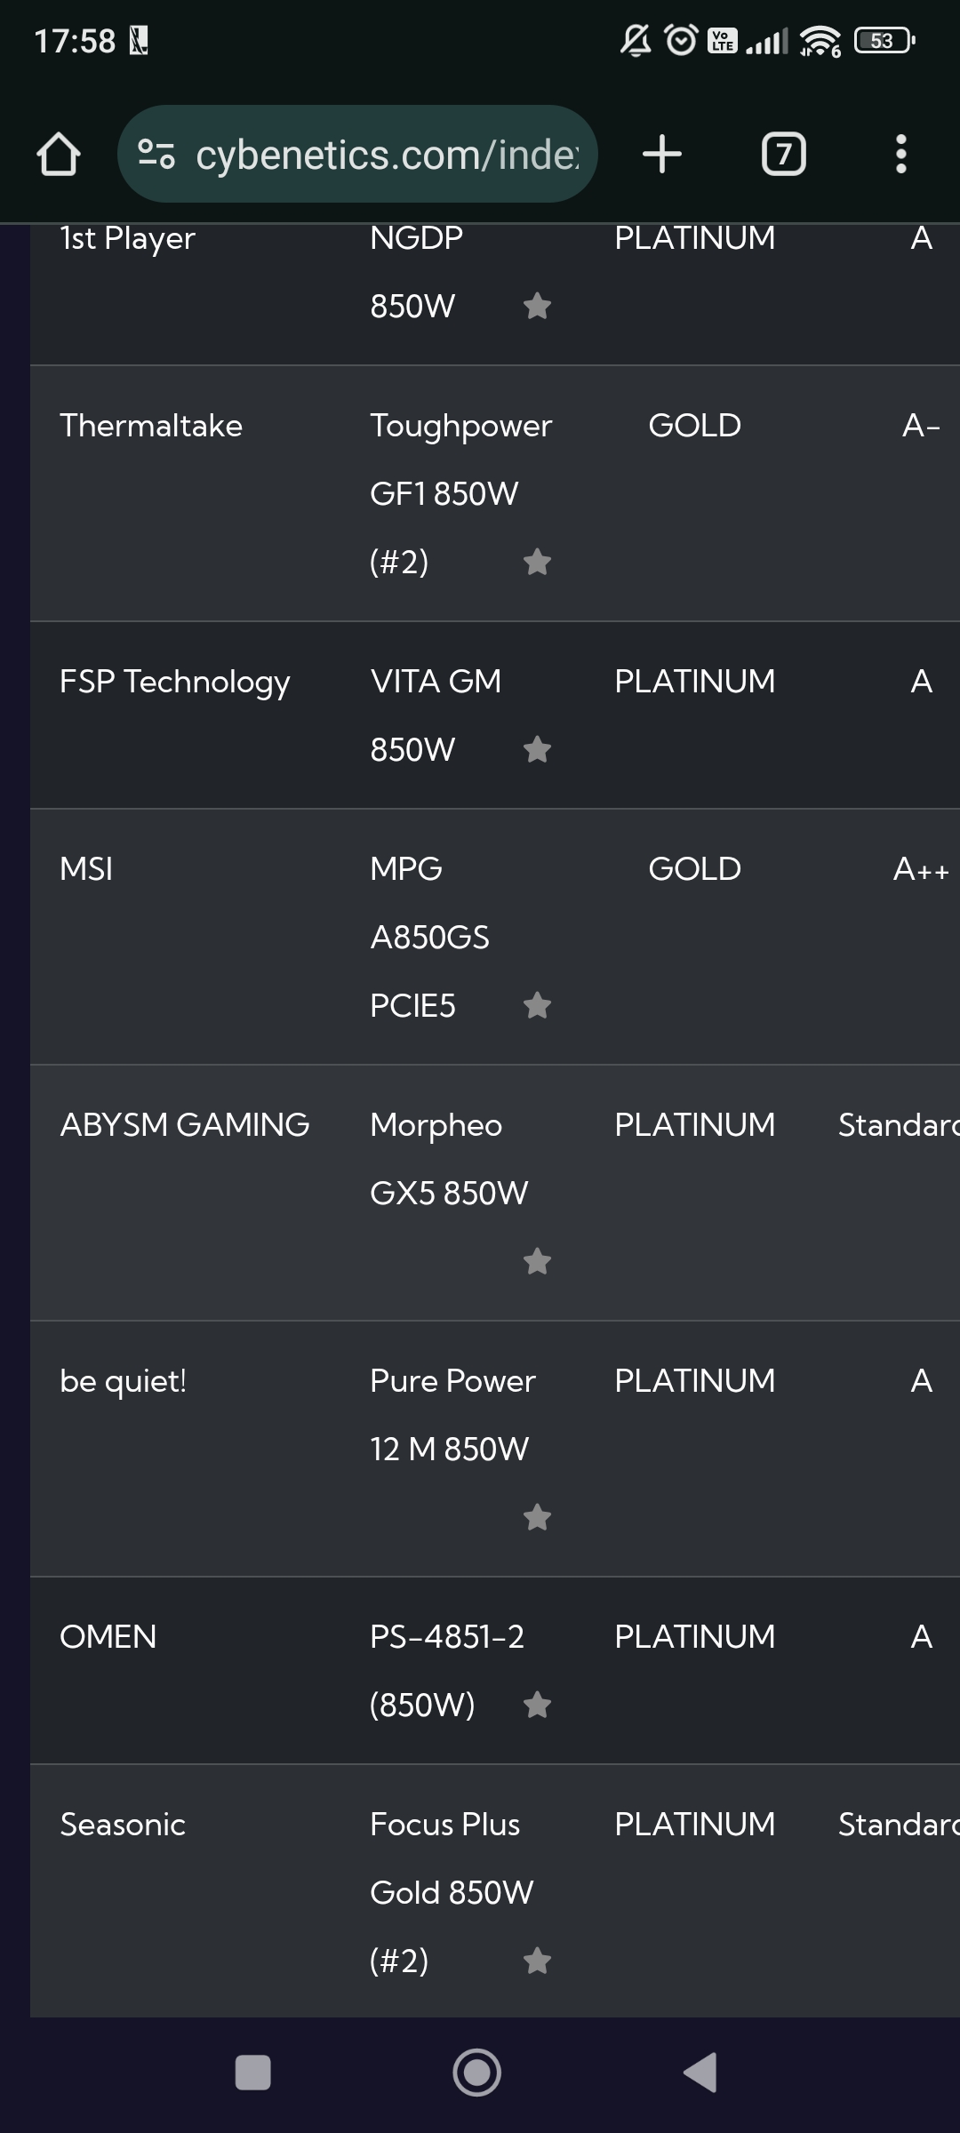The height and width of the screenshot is (2133, 960).
Task: Favorite the Thermaltake Toughpower GF1 850W
Action: pos(537,562)
